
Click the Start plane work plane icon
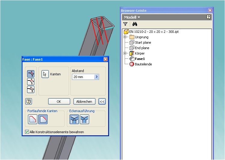(x=132, y=42)
